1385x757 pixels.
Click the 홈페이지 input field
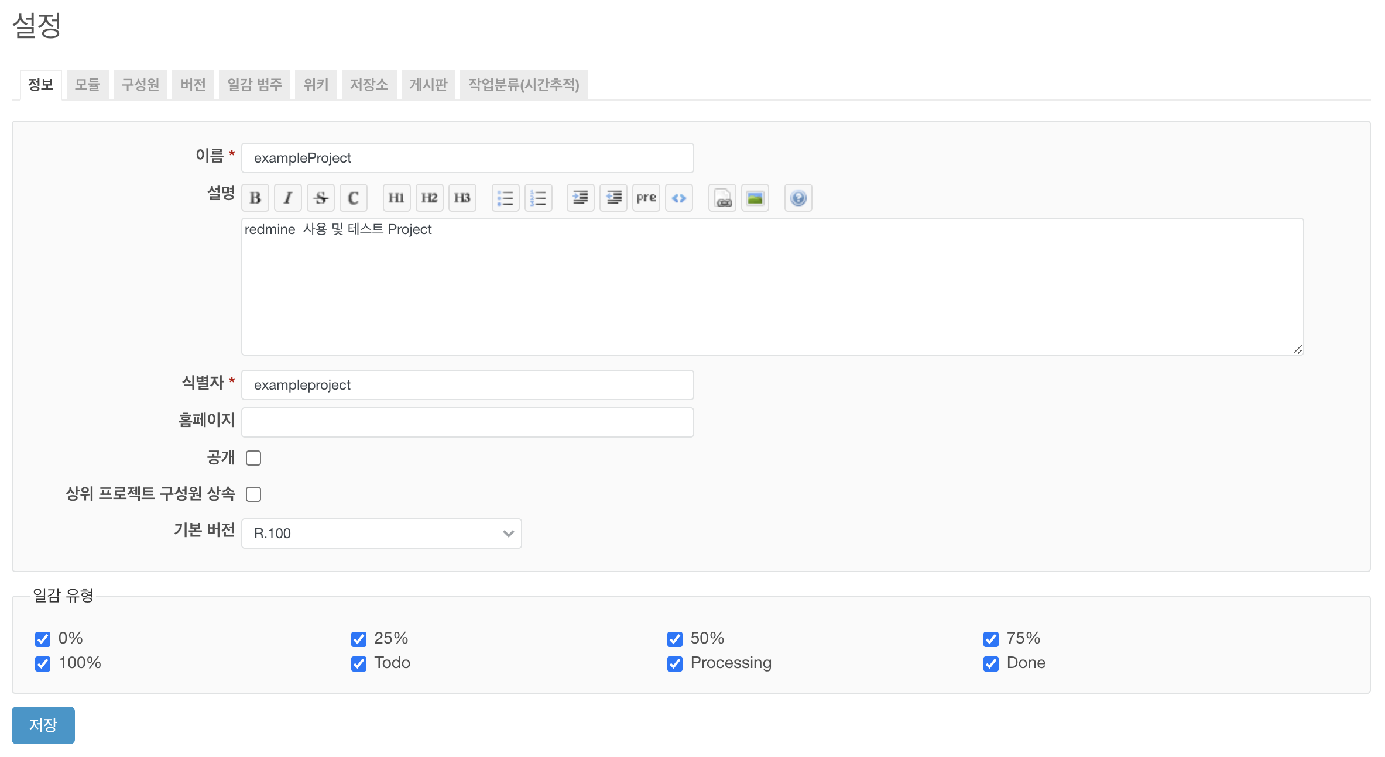[x=467, y=422]
